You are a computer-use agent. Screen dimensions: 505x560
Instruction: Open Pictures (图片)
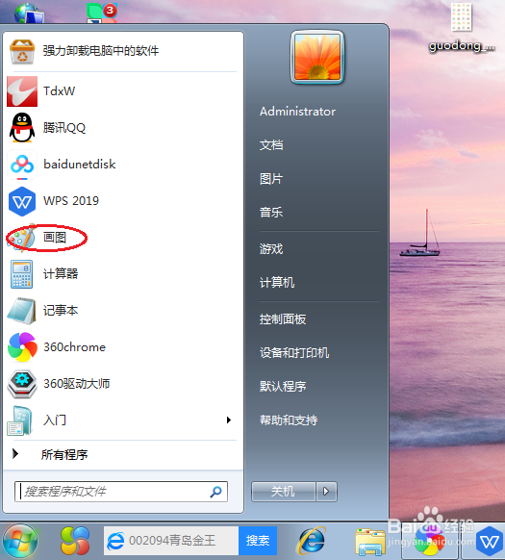[271, 179]
